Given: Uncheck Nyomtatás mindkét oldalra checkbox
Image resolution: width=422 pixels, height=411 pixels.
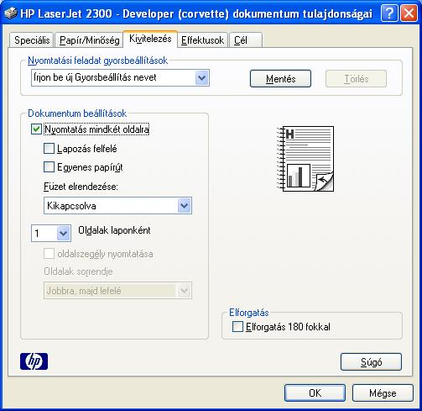Looking at the screenshot, I should pos(36,129).
